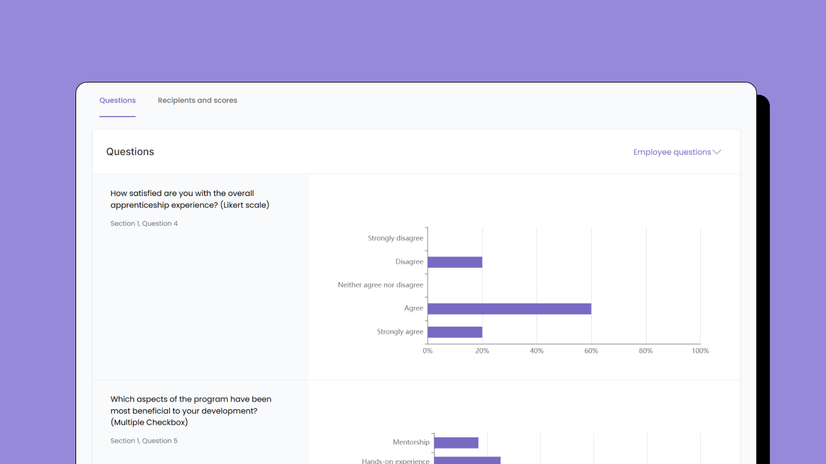Click the most beneficial aspects question text

tap(190, 411)
